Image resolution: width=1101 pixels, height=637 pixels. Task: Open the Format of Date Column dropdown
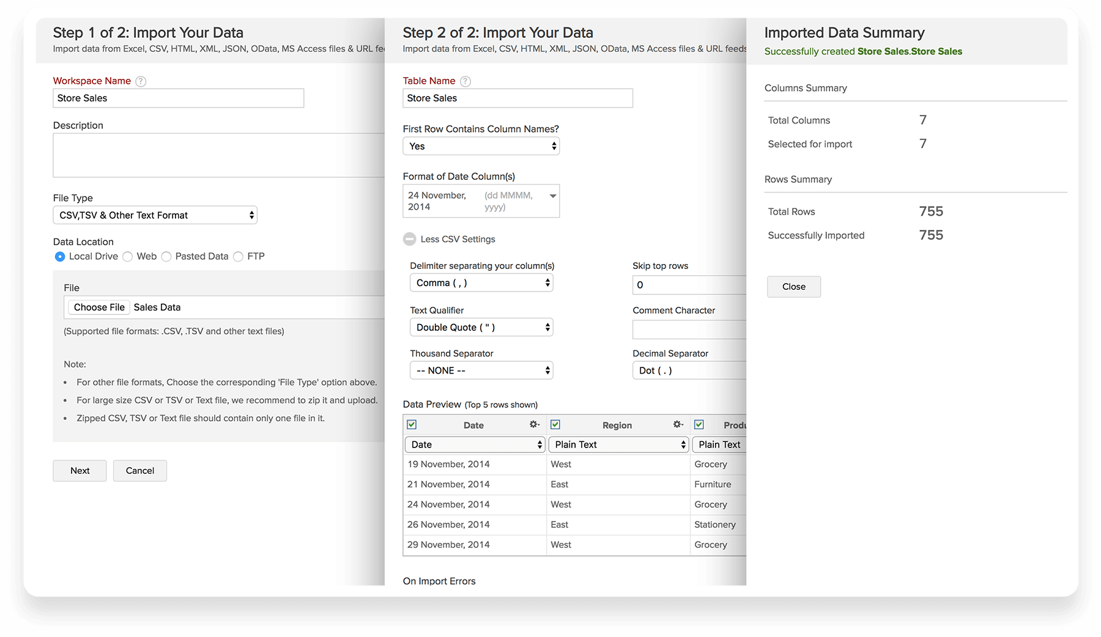[481, 201]
